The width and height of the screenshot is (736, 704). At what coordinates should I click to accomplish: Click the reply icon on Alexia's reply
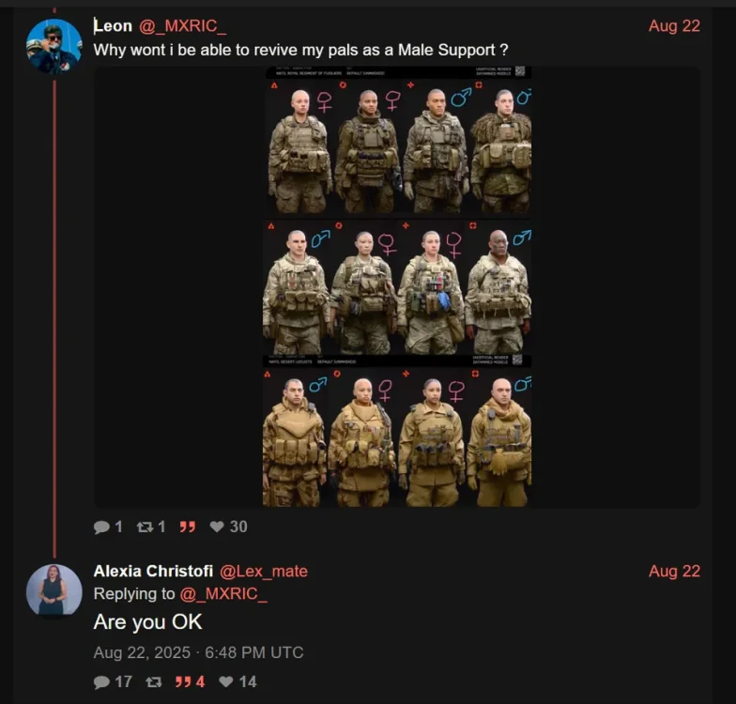101,681
